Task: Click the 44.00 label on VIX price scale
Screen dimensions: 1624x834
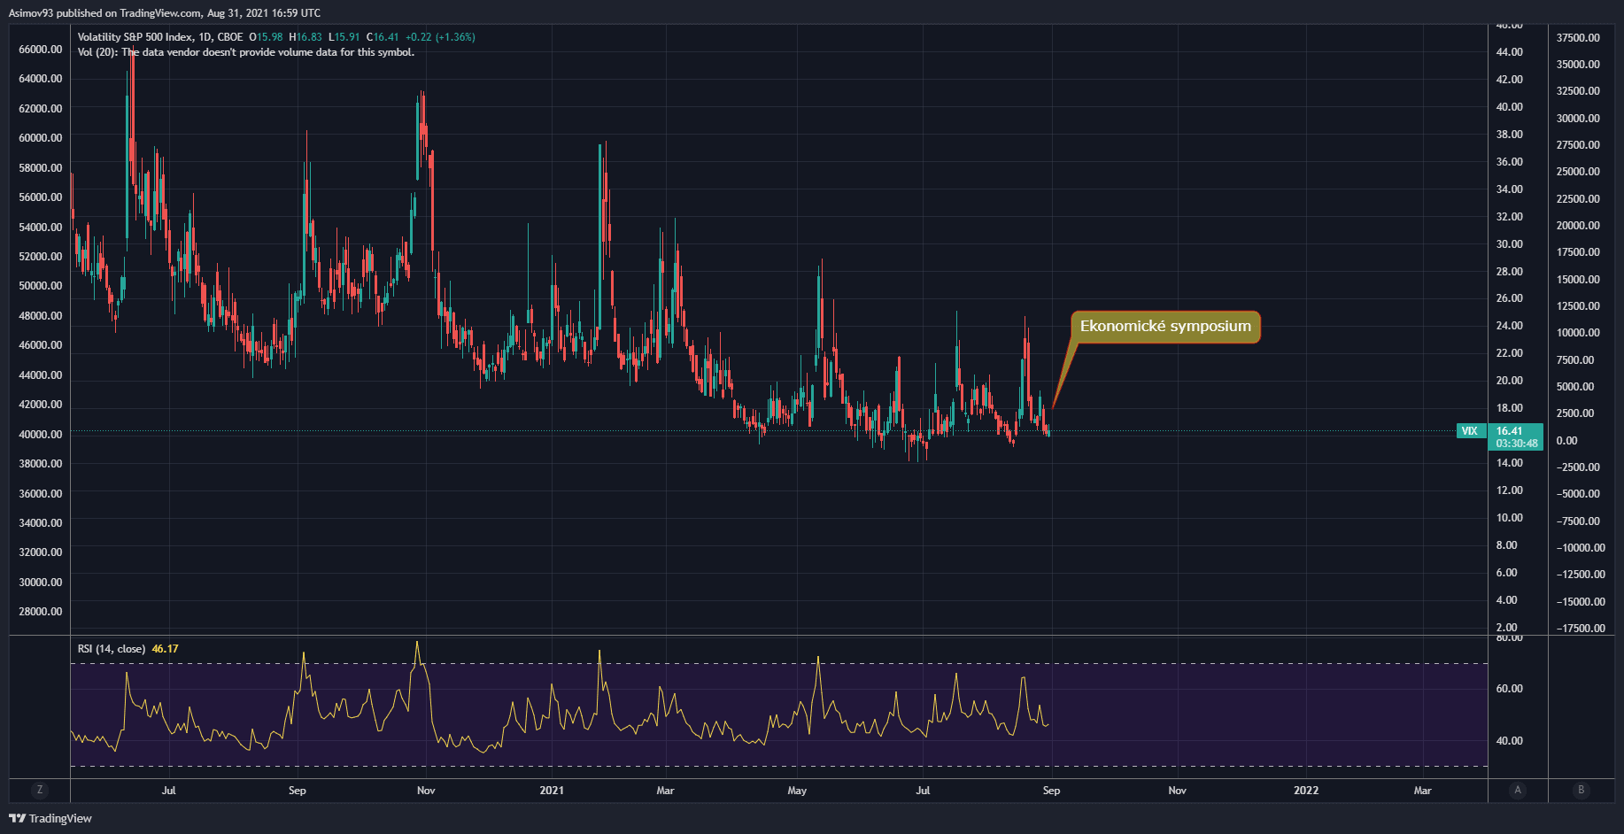Action: tap(1510, 52)
